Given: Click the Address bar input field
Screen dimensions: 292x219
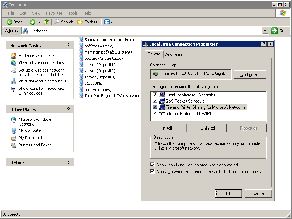Looking at the screenshot, I should pyautogui.click(x=142, y=31).
